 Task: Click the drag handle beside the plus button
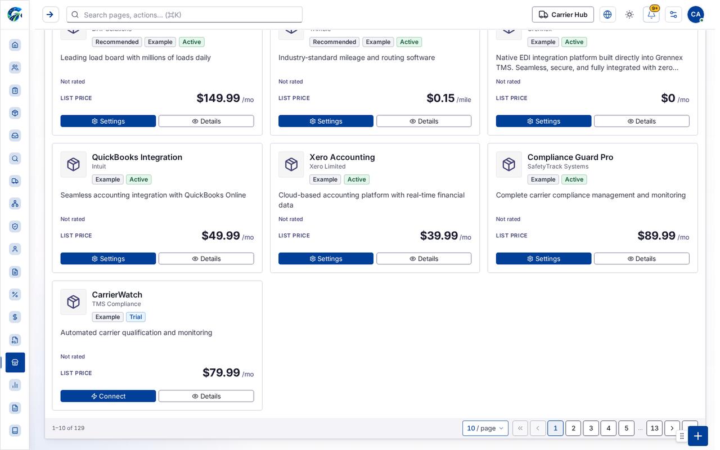pyautogui.click(x=682, y=436)
